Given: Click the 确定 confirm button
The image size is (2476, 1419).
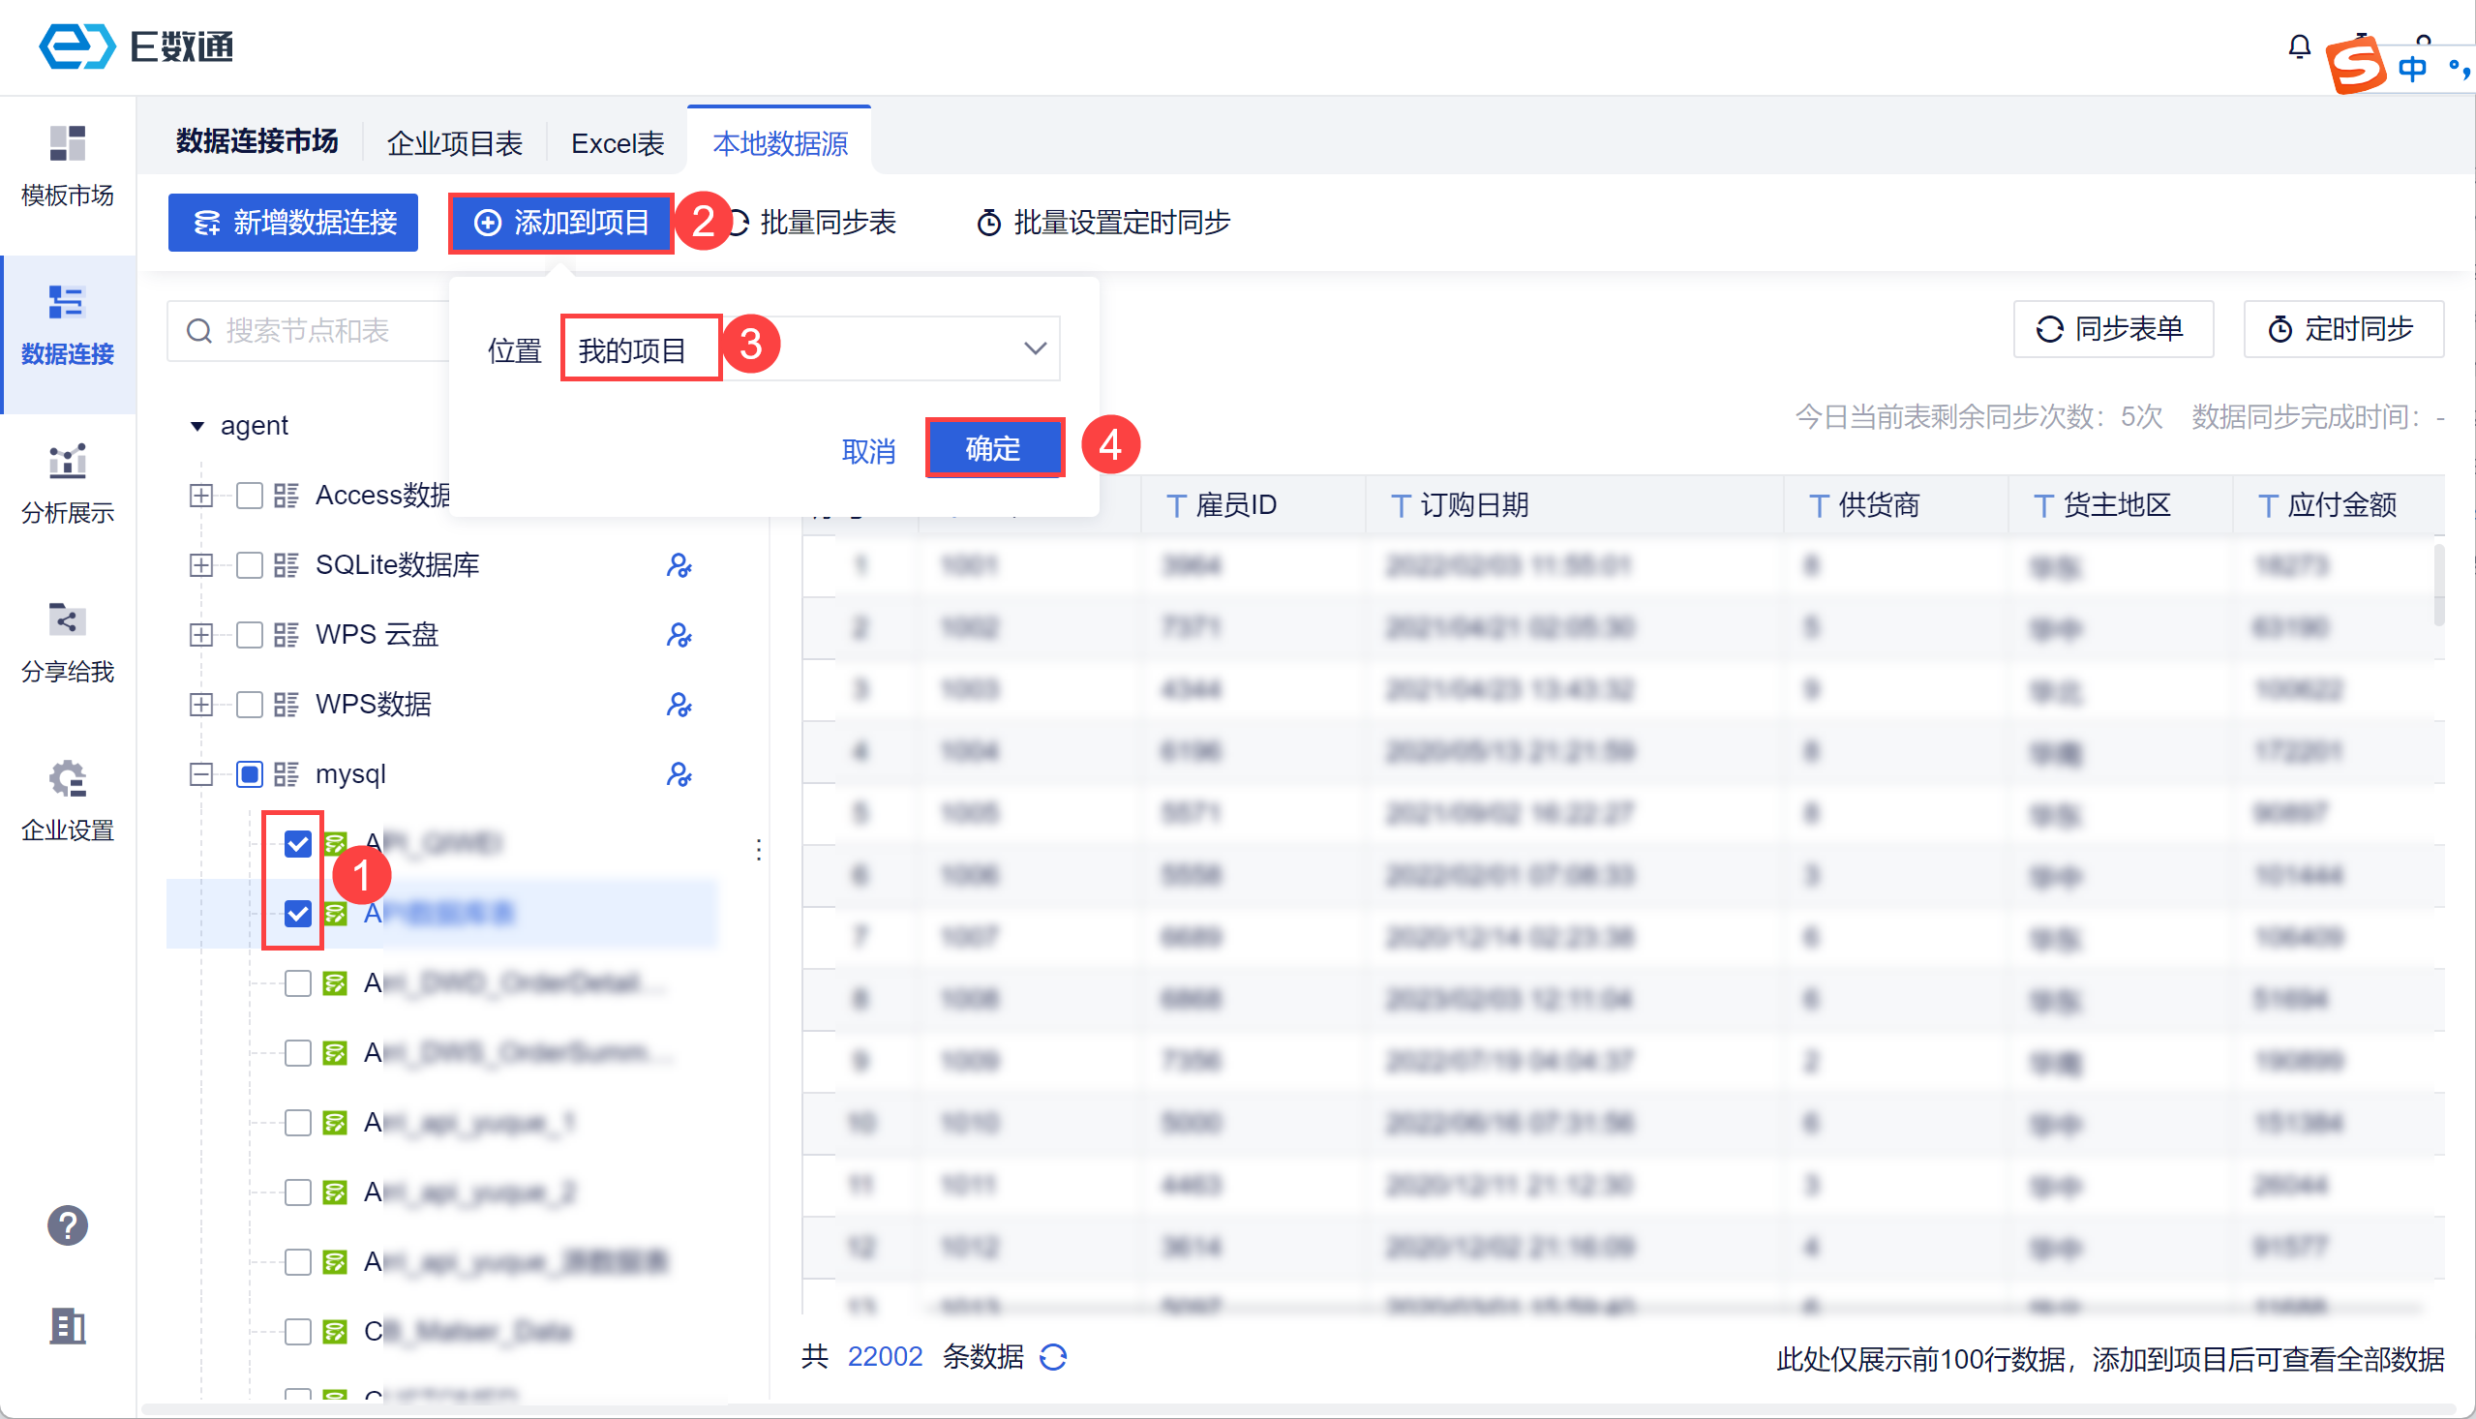Looking at the screenshot, I should pyautogui.click(x=993, y=448).
